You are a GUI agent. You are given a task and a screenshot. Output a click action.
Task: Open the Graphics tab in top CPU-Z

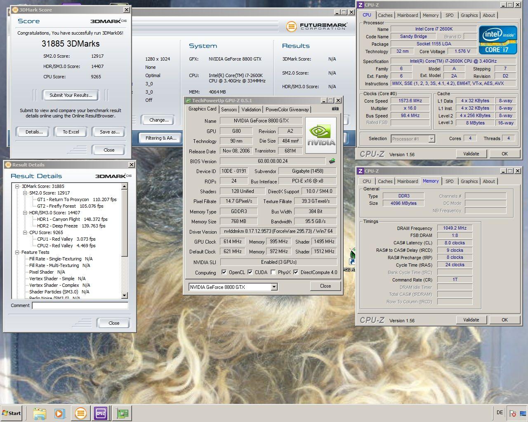tap(469, 15)
